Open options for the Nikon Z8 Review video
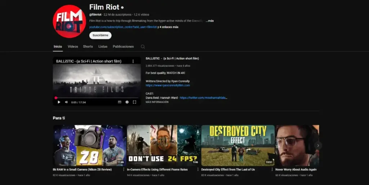Image resolution: width=369 pixels, height=185 pixels. 124,169
